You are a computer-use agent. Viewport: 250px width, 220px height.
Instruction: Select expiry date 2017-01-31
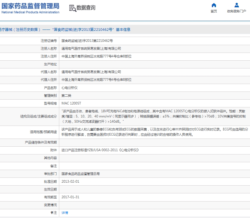[70, 197]
